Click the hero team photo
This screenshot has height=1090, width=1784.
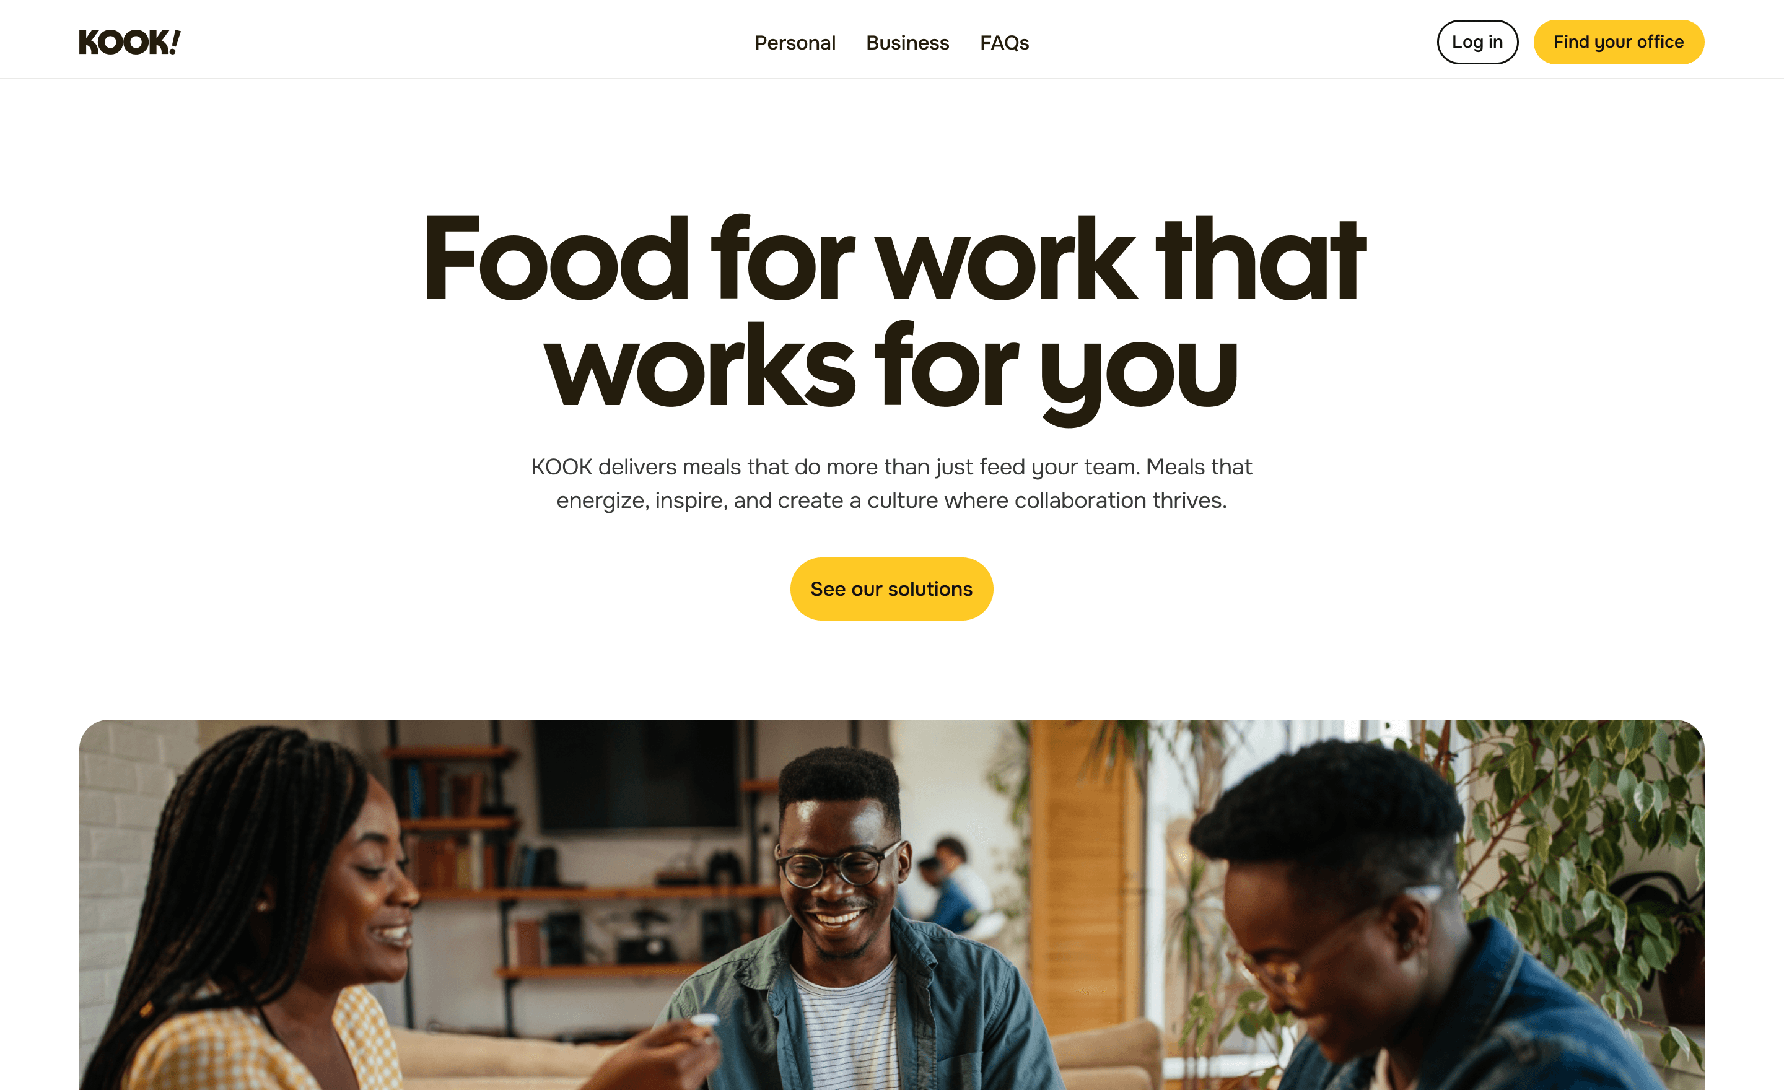click(x=891, y=905)
